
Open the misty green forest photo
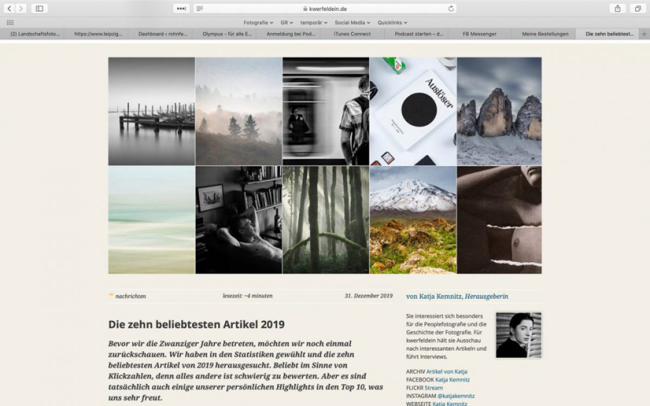(326, 220)
